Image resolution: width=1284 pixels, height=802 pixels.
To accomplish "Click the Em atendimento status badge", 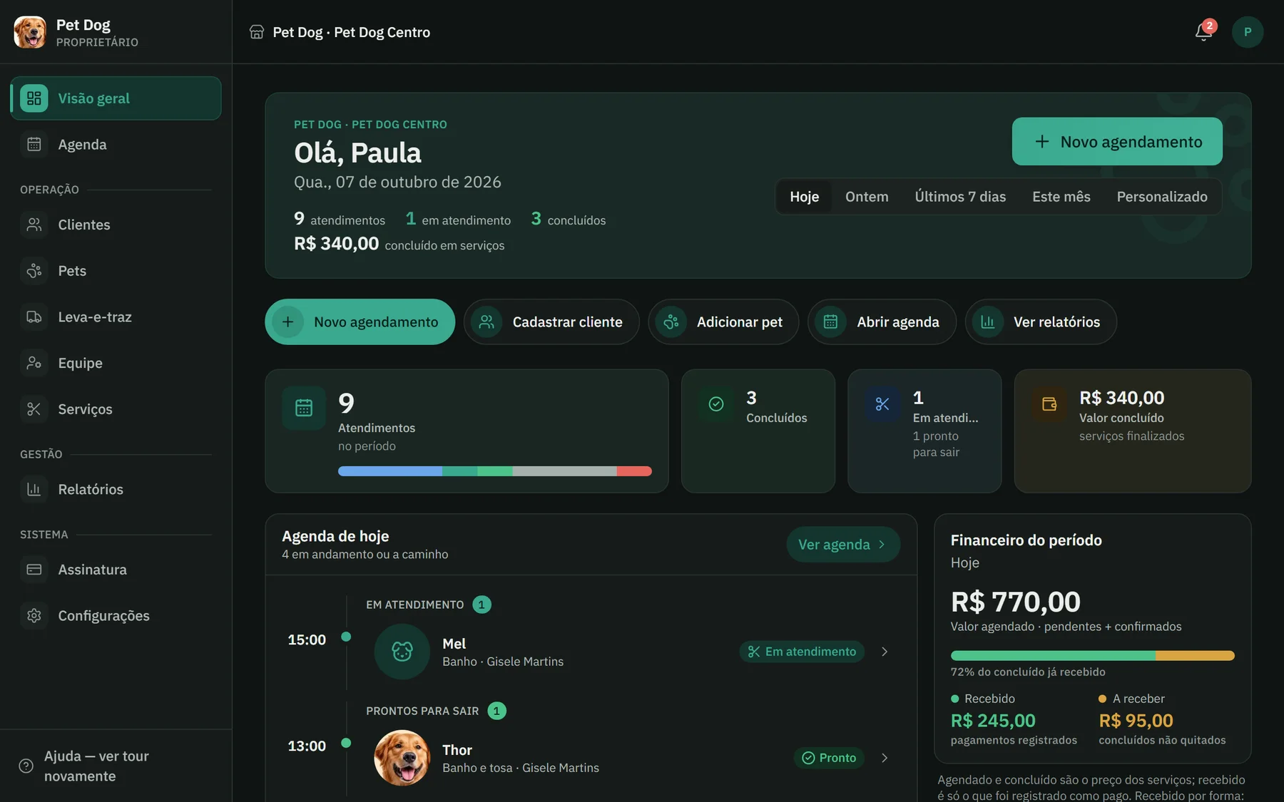I will tap(802, 652).
